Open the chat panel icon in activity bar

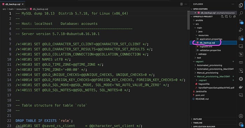[x=241, y=95]
